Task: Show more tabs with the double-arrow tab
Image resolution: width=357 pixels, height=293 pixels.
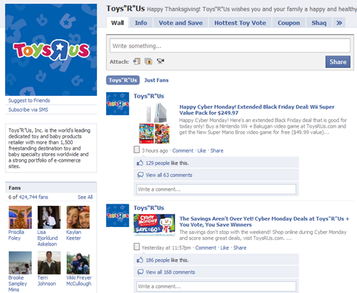Action: click(x=339, y=23)
